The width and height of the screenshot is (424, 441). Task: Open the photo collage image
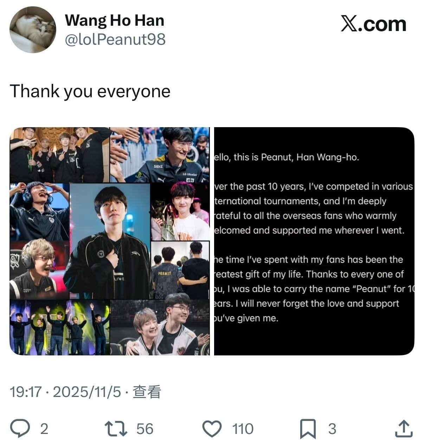pos(109,241)
